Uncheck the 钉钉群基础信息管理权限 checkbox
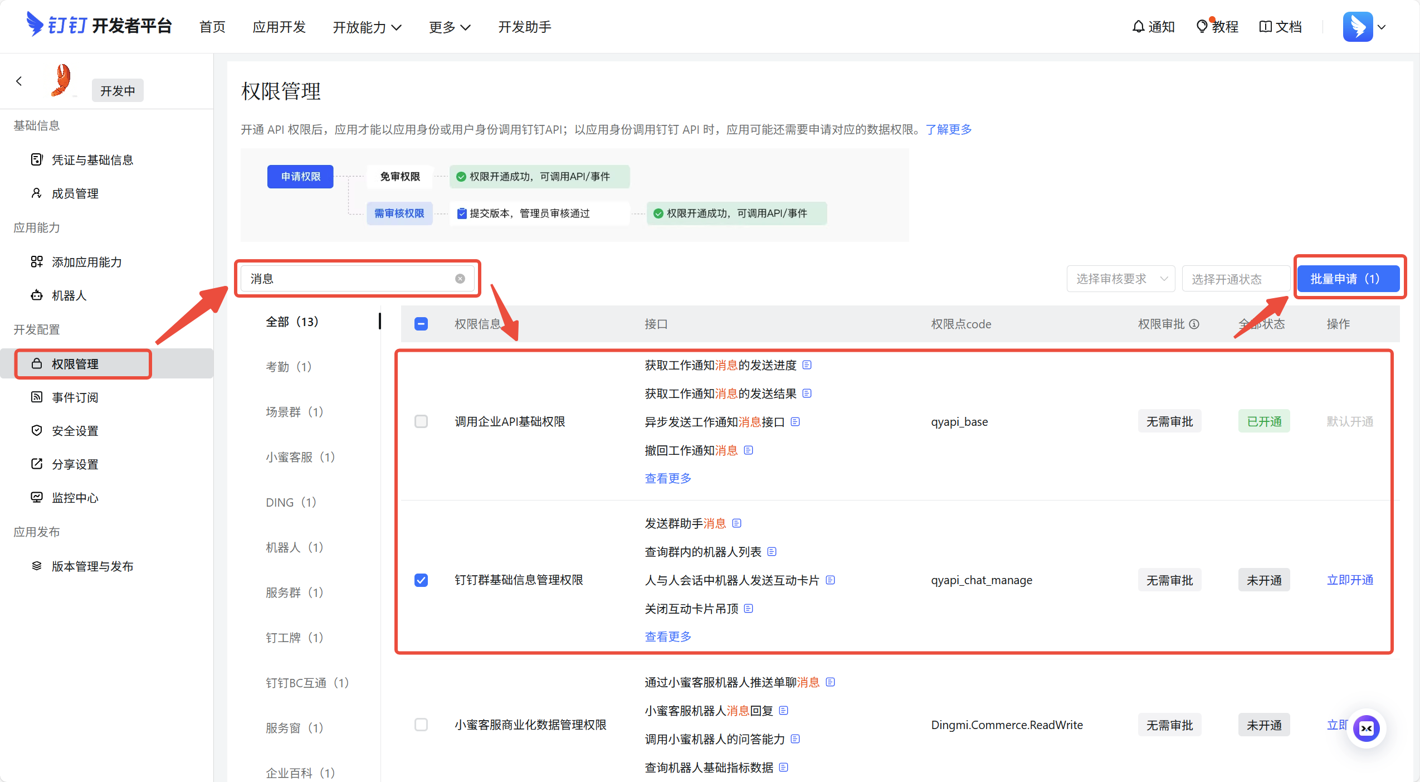Screen dimensions: 1420x782 (x=421, y=580)
